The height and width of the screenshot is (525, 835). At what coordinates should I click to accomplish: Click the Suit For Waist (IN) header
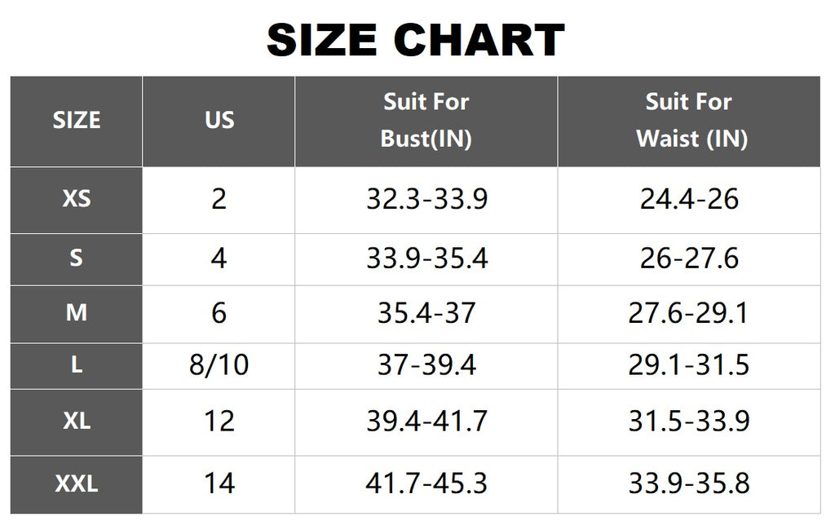[x=689, y=121]
